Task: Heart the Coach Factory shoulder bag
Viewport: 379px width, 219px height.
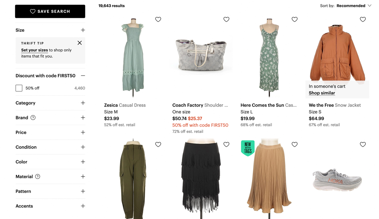Action: (x=226, y=19)
